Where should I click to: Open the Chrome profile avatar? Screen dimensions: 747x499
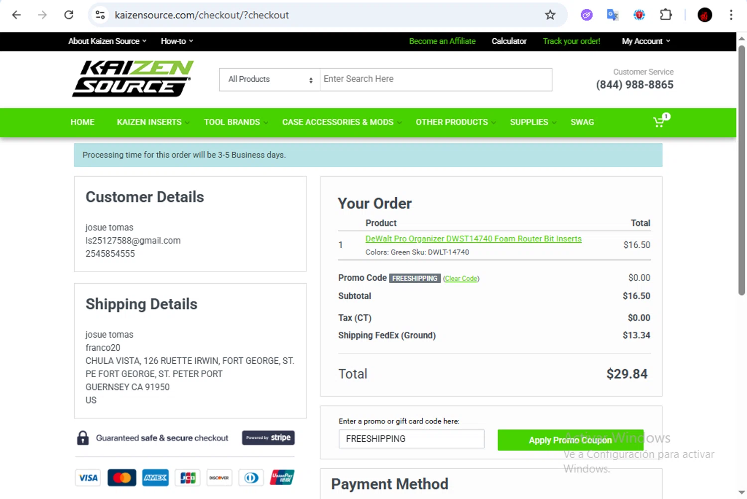coord(705,15)
